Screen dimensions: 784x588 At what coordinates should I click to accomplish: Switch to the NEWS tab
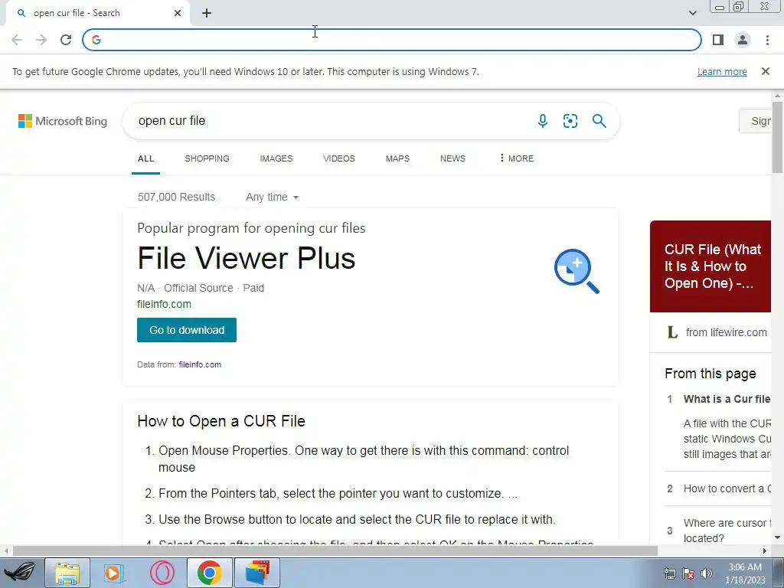452,158
